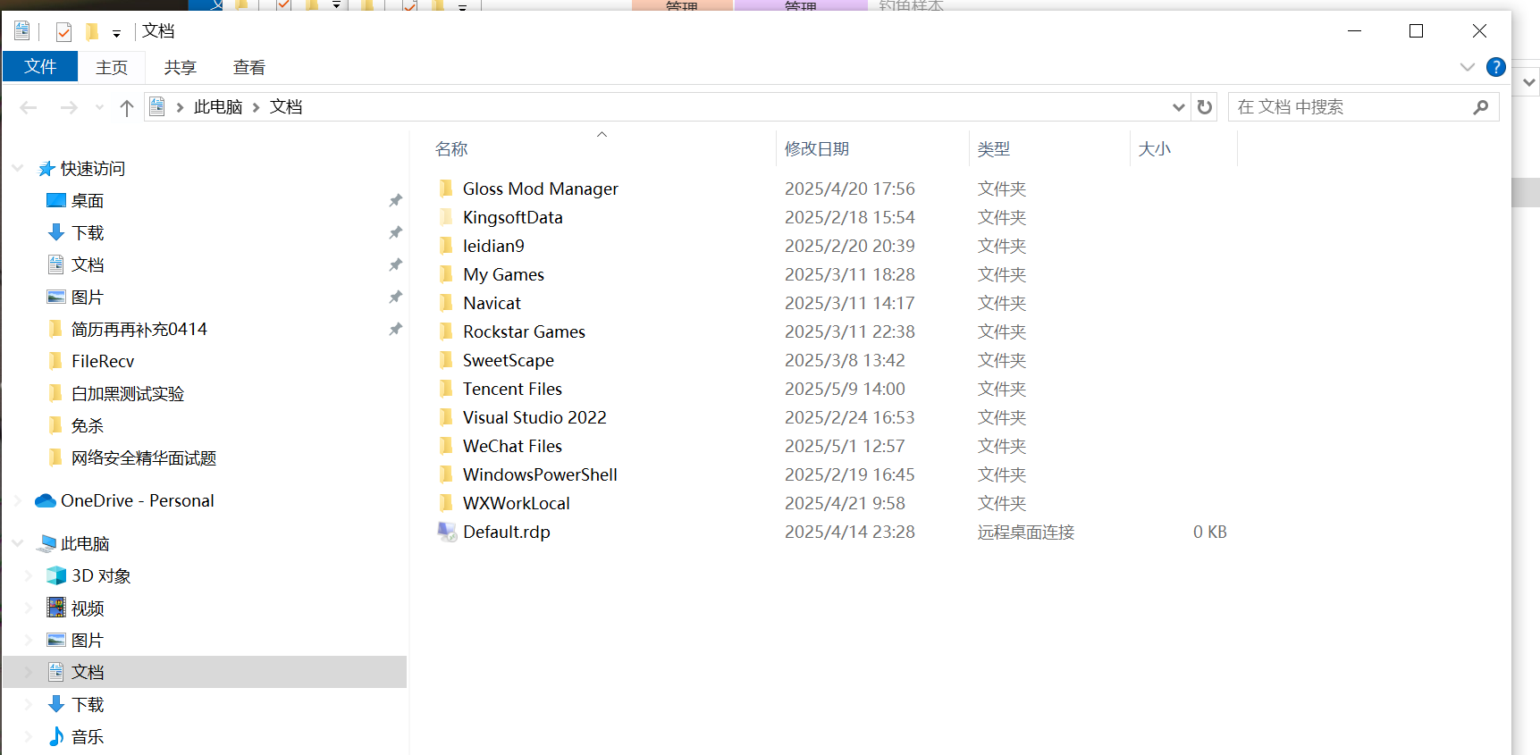This screenshot has height=755, width=1540.
Task: Open the 文件 ribbon tab
Action: pyautogui.click(x=40, y=67)
